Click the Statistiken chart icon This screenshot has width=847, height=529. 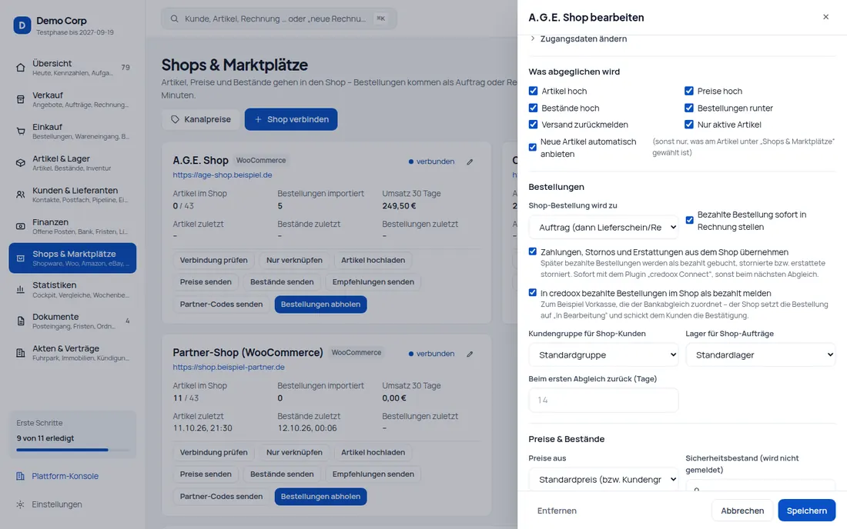tap(21, 290)
